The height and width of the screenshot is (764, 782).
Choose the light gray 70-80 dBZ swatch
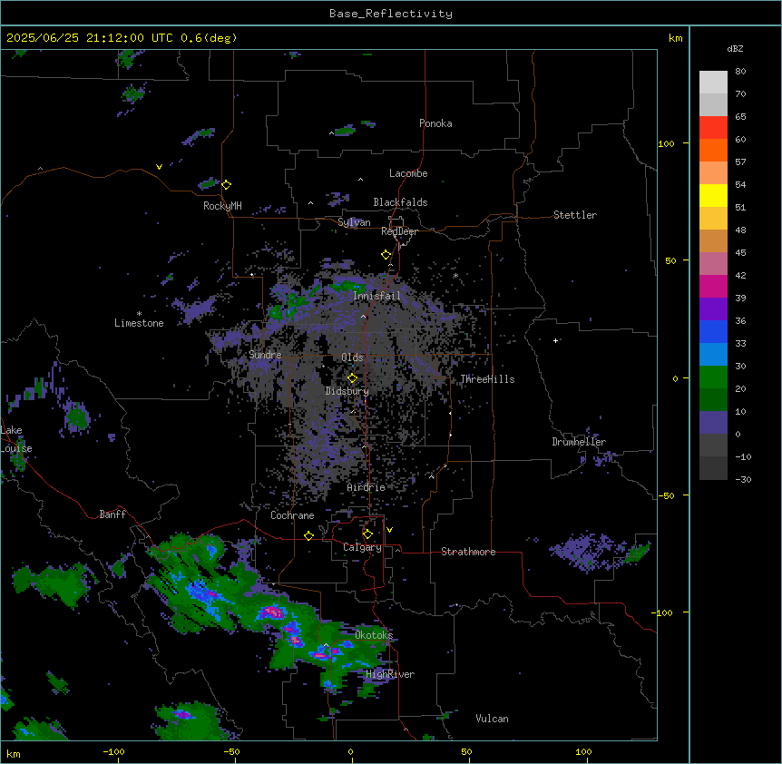[713, 82]
